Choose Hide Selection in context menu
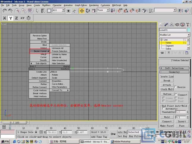 pos(60,63)
